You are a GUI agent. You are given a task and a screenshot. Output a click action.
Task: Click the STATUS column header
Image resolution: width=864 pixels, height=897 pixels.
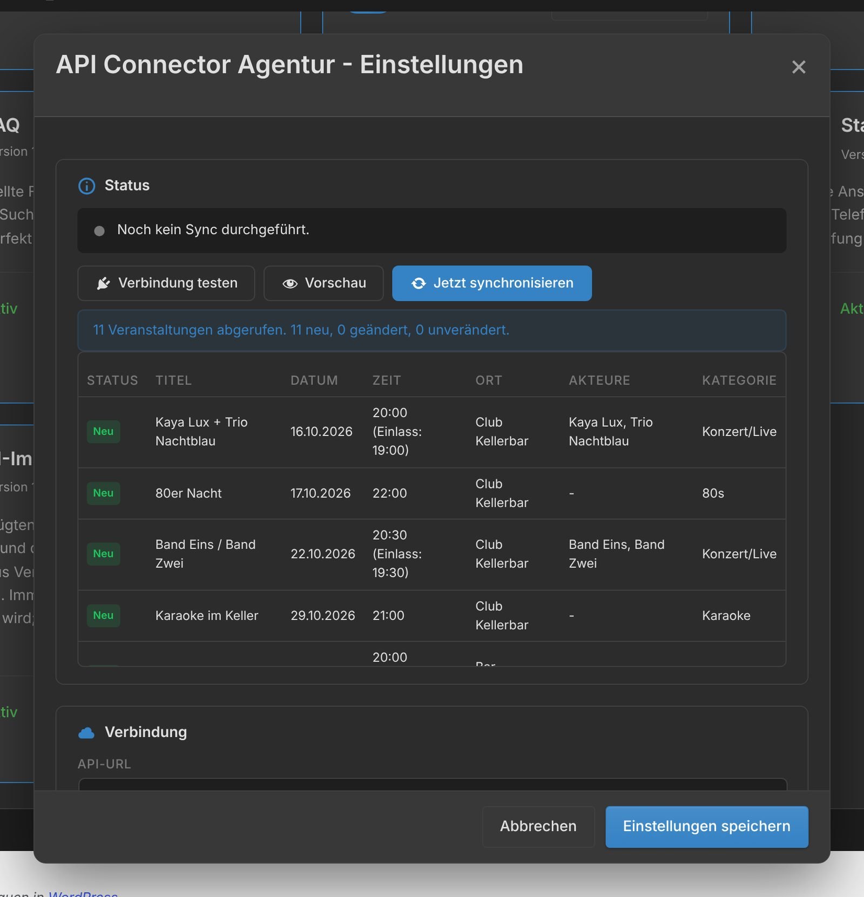(112, 380)
